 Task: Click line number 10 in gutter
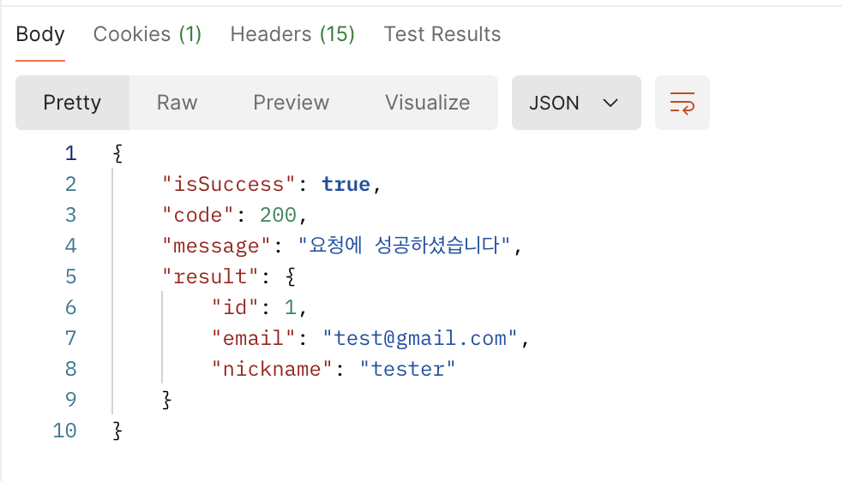tap(64, 431)
